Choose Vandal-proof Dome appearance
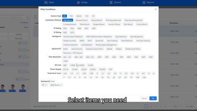 pyautogui.click(x=133, y=49)
